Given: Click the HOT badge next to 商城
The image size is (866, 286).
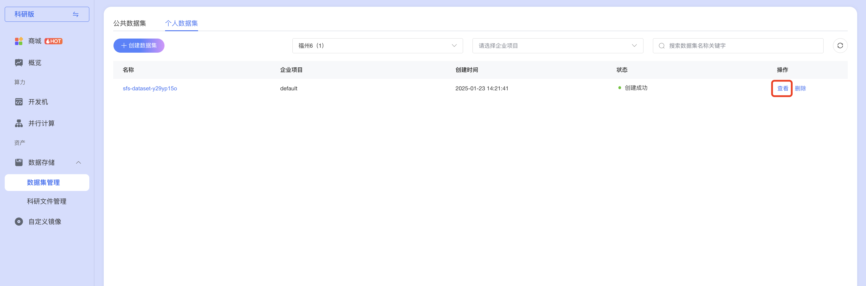Looking at the screenshot, I should [53, 41].
